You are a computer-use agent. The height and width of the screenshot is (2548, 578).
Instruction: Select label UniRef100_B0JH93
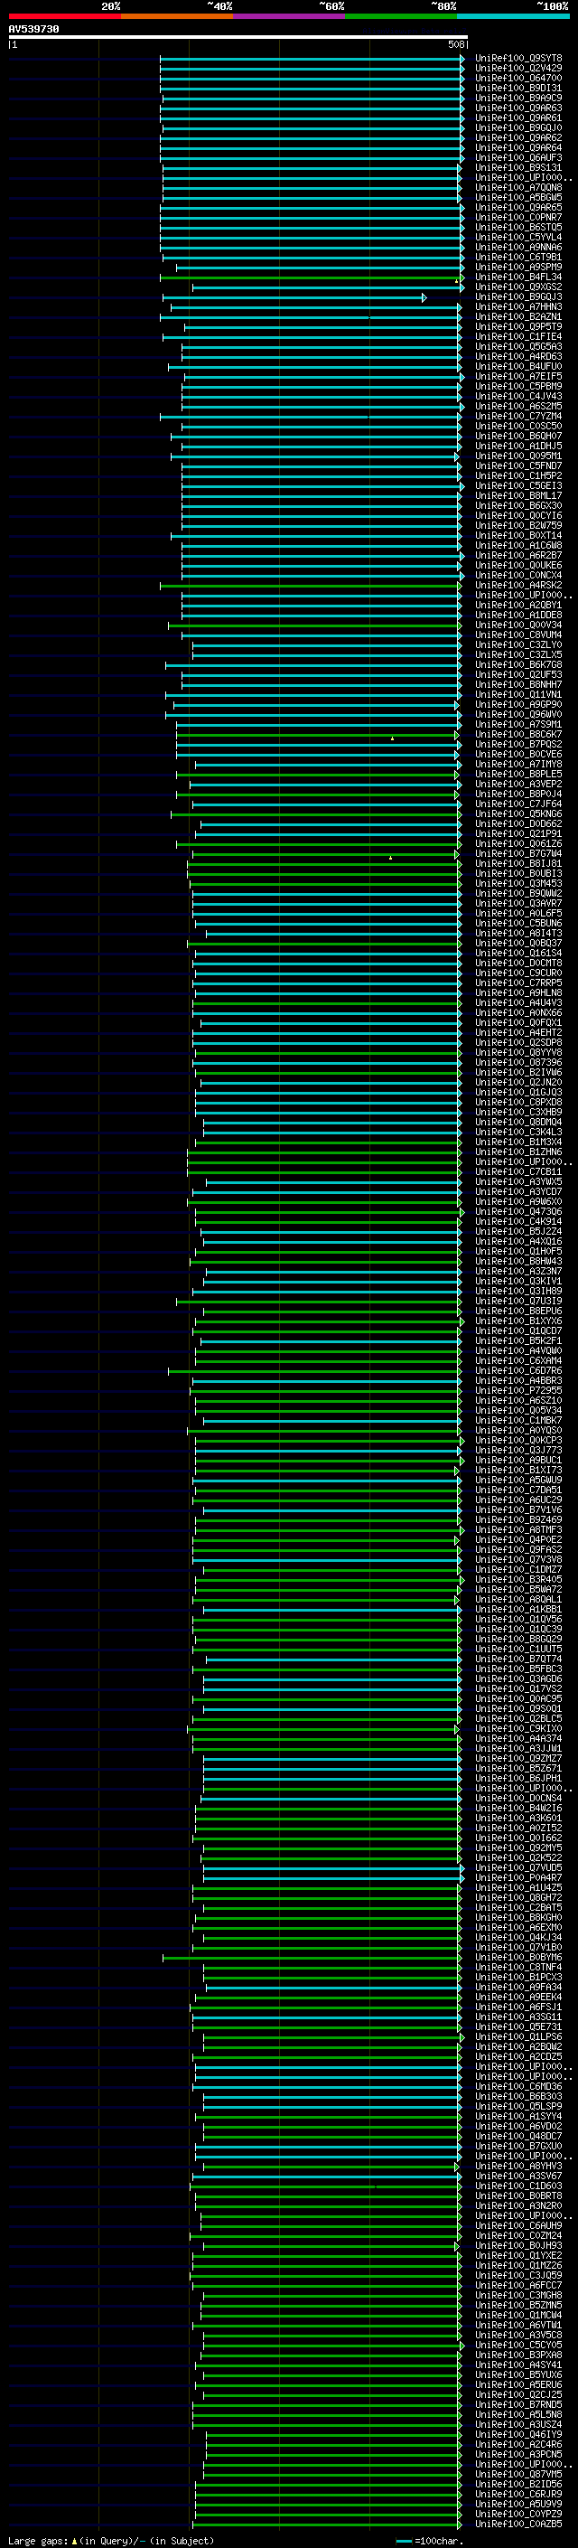pyautogui.click(x=518, y=2246)
